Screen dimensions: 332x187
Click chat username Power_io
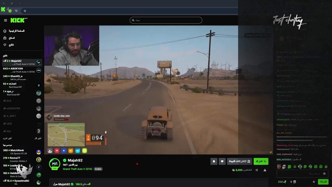point(282,125)
